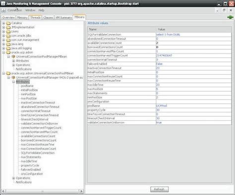The height and width of the screenshot is (195, 235).
Task: Expand the Catalina tree node
Action: tap(3, 23)
